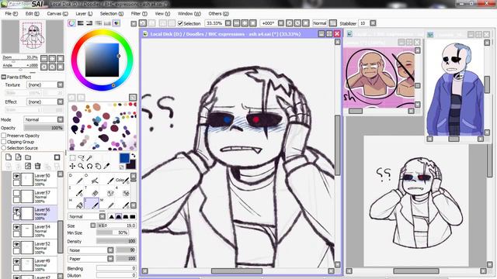497x279 pixels.
Task: Adjust the Min Size slider
Action: (113, 232)
